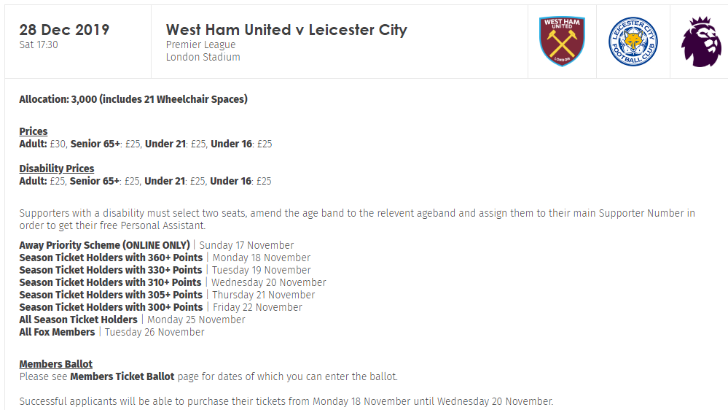Click the 28 Dec 2019 date heading
Viewport: 728px width, 410px height.
coord(64,30)
